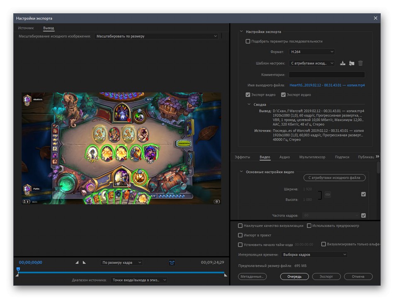394x299 pixels.
Task: Switch to the Источник tab
Action: click(26, 28)
